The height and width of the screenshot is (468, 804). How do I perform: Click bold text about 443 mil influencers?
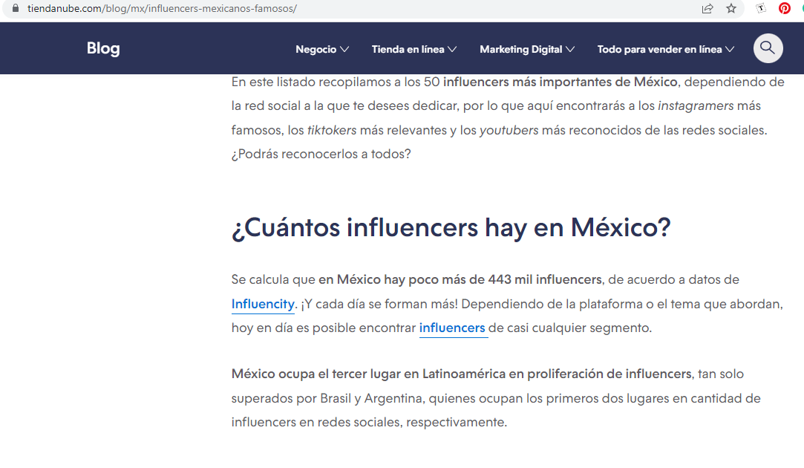[460, 279]
